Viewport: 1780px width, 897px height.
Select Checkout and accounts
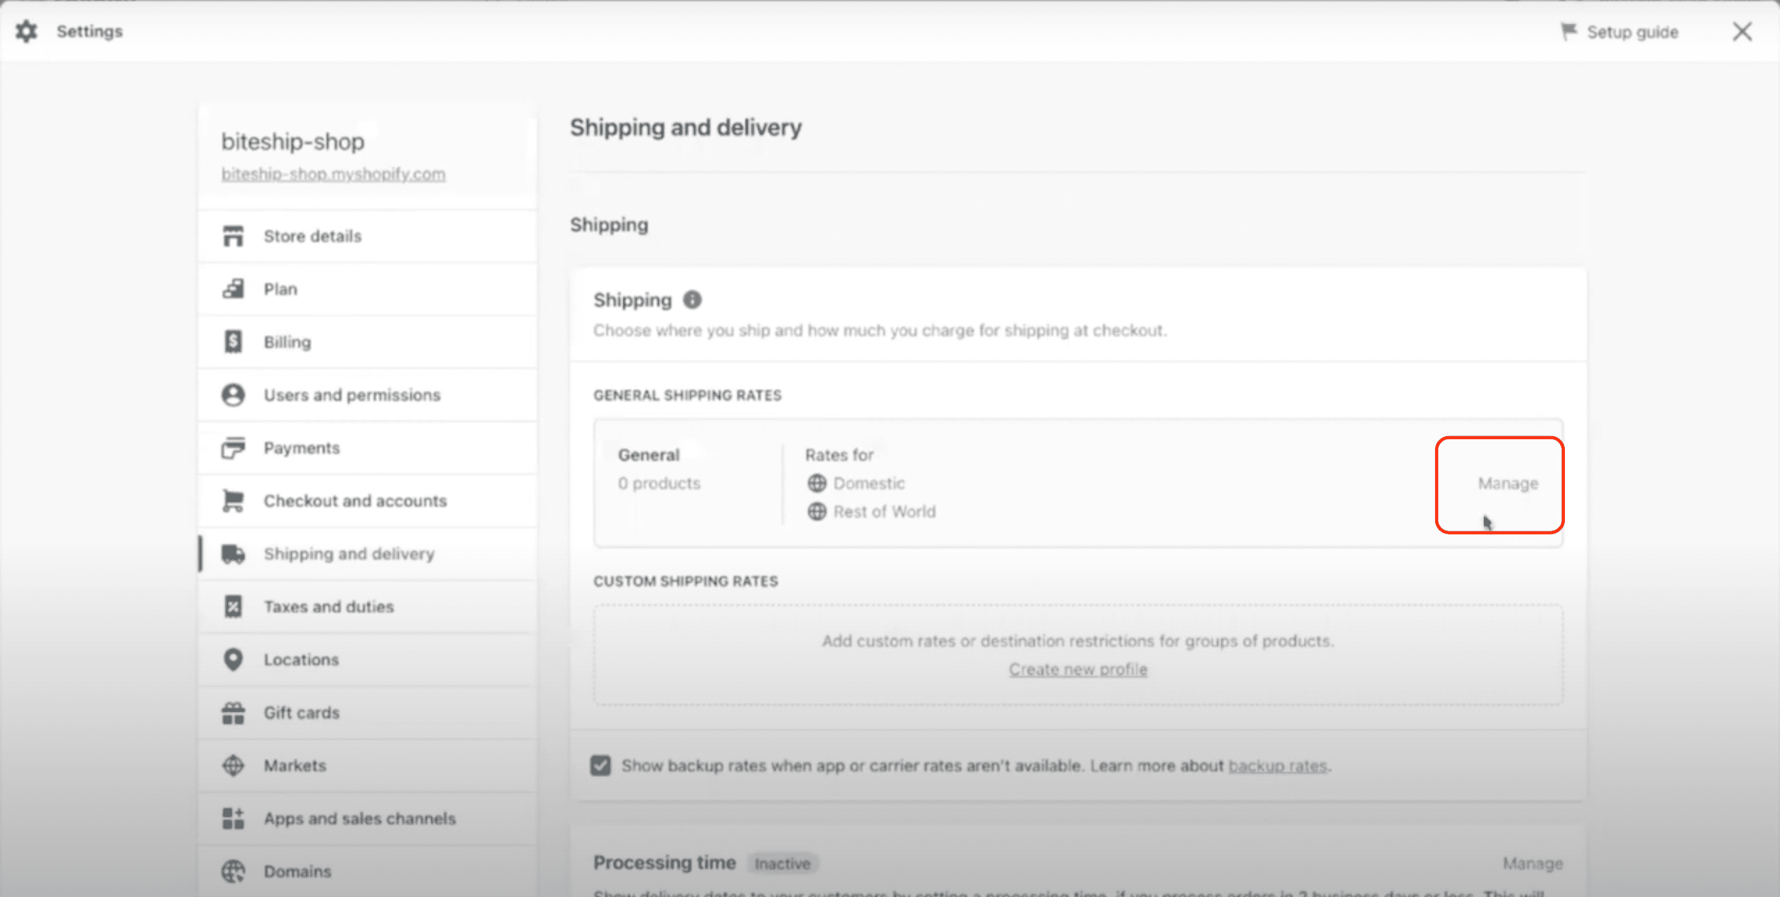click(x=368, y=500)
